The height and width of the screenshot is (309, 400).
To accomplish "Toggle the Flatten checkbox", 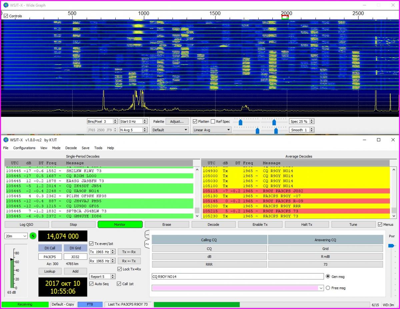I will tap(195, 122).
